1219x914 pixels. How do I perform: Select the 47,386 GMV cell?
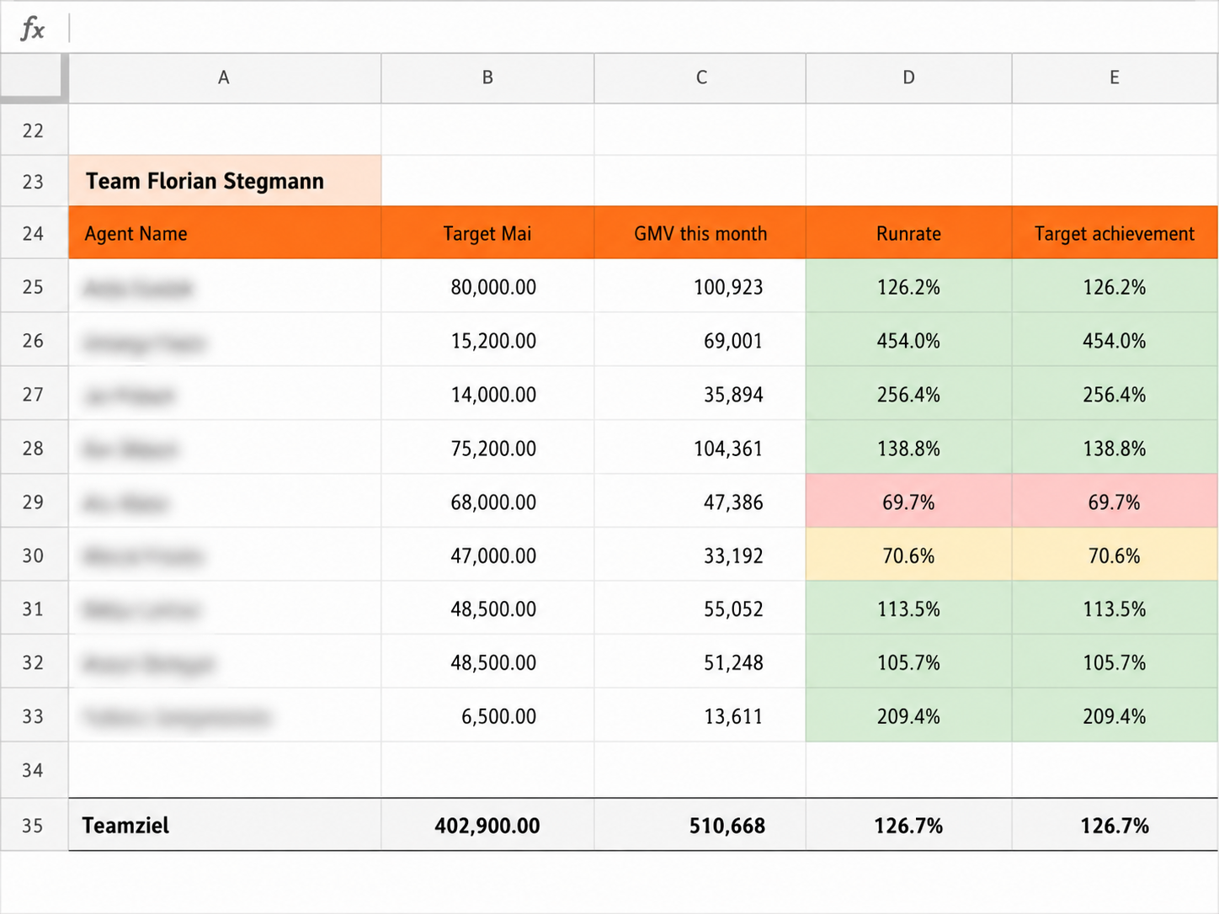coord(700,502)
